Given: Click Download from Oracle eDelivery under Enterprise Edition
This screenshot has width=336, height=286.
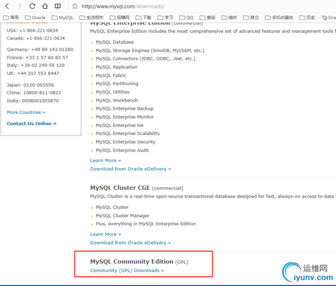Looking at the screenshot, I should (130, 169).
